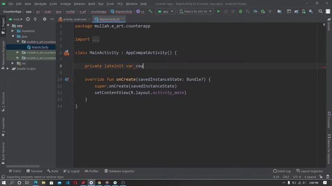Toggle the Favorites side panel
Screen dimensions: 332x186
[3, 127]
